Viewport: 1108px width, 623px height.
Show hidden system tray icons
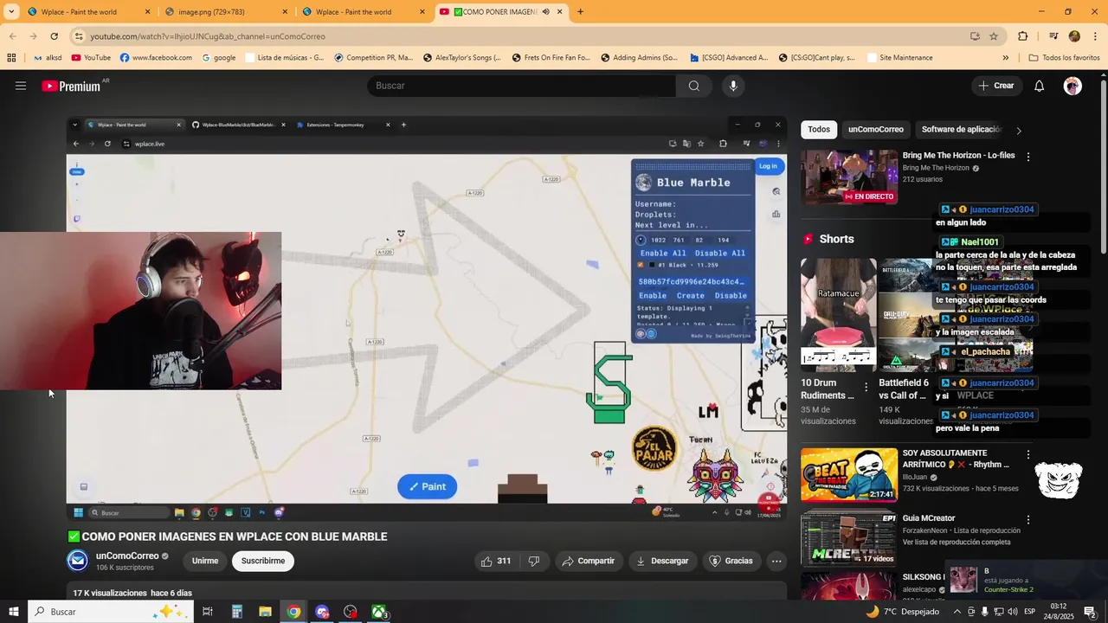point(956,612)
